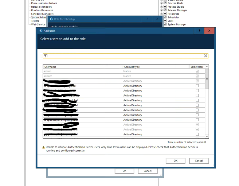Uncheck the Release Manager permission checkbox
239x186 pixels.
point(165,10)
